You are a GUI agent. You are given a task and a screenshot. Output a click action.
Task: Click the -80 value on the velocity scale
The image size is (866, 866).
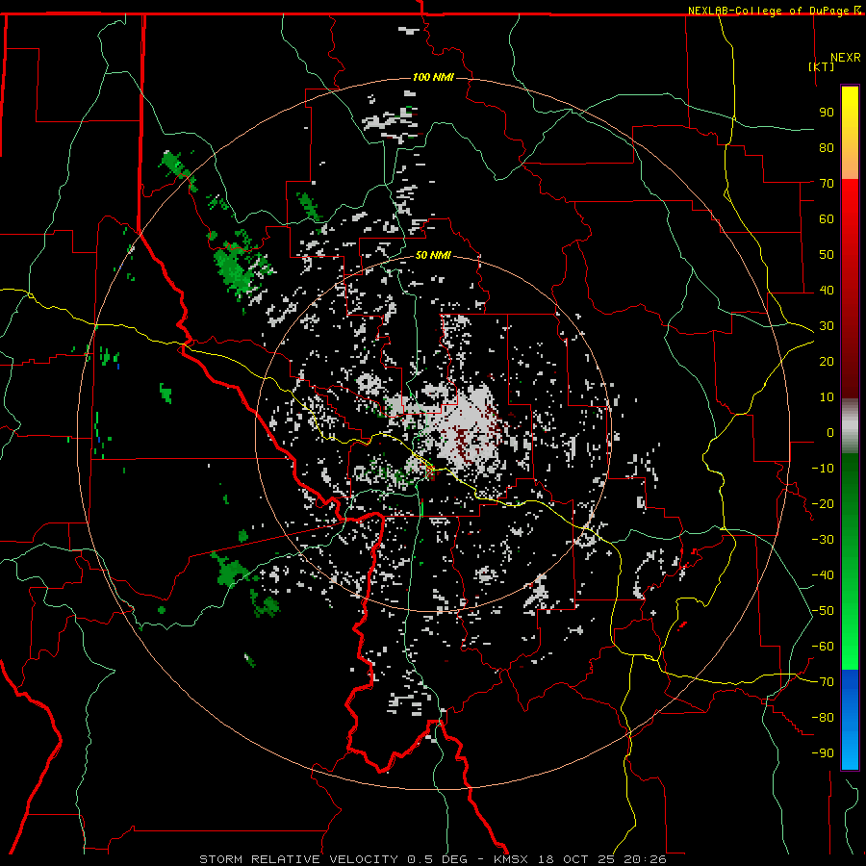(823, 718)
